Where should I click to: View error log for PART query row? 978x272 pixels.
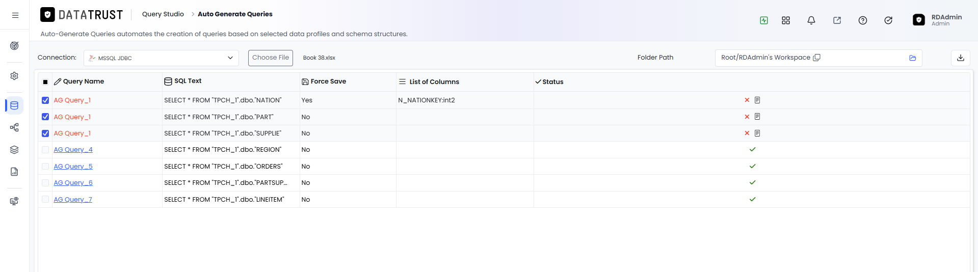click(757, 117)
